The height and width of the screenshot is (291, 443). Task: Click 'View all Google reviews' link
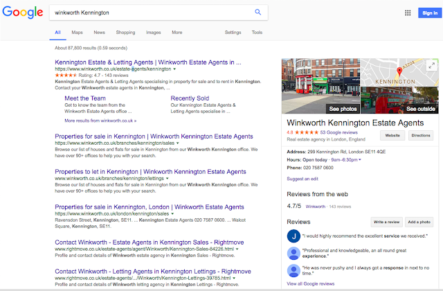pyautogui.click(x=311, y=283)
